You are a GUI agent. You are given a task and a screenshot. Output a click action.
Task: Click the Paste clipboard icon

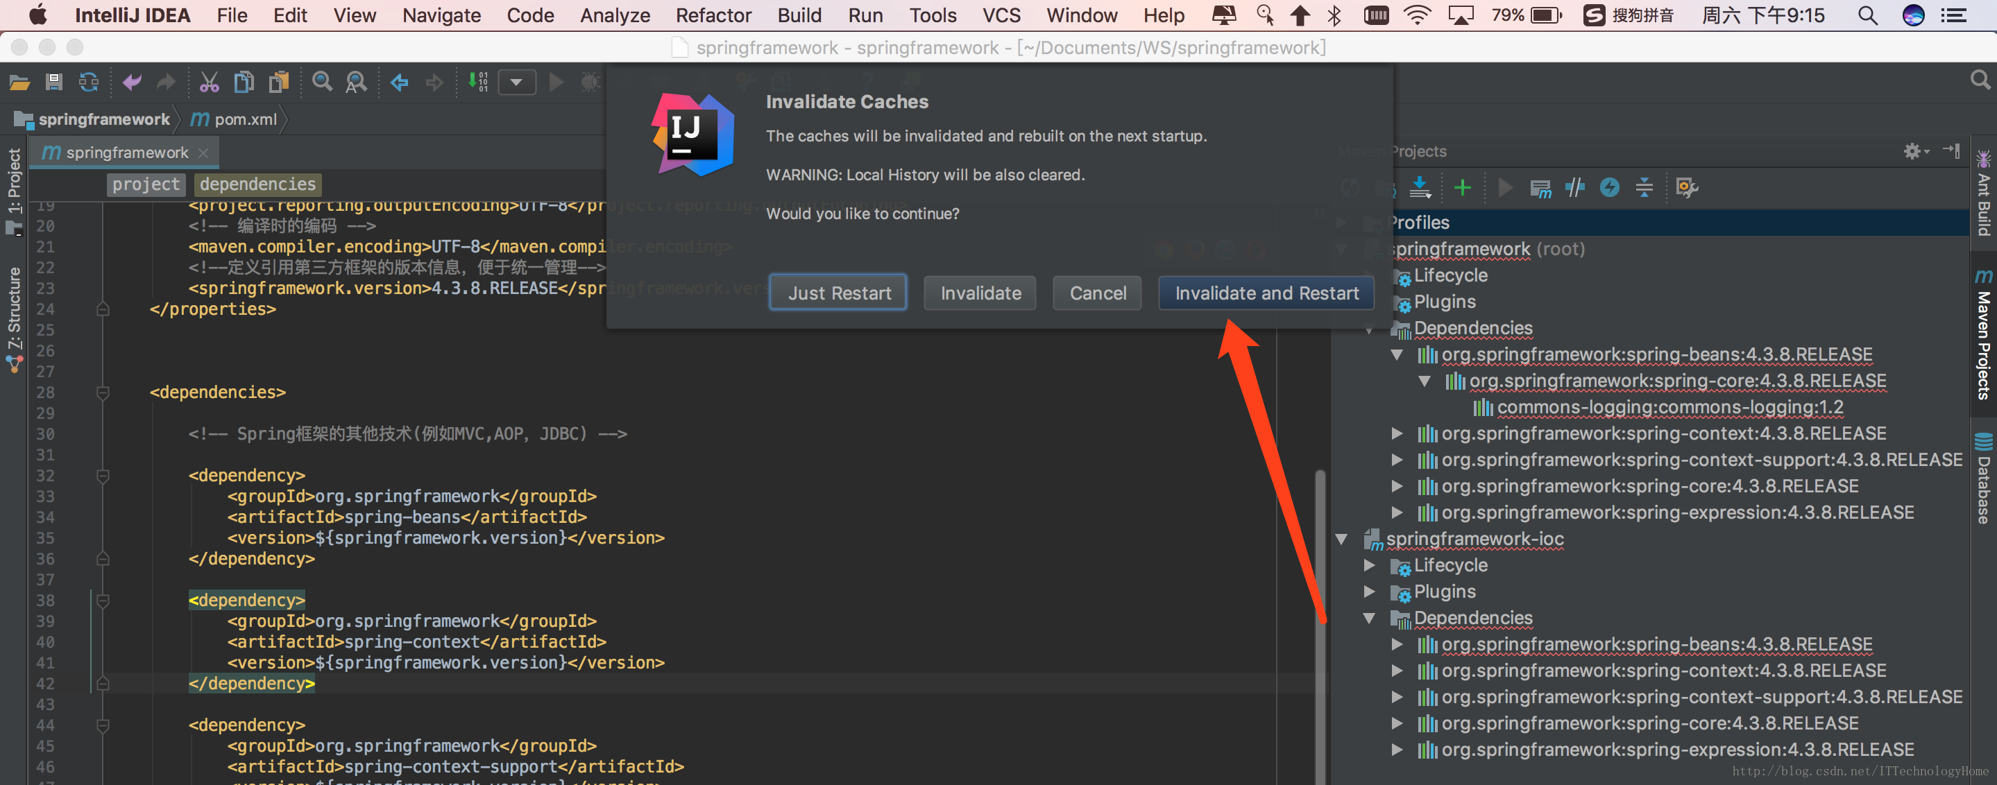[x=279, y=82]
